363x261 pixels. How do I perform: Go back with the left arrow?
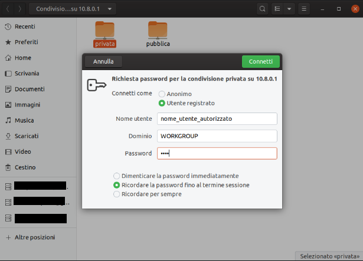(x=8, y=9)
